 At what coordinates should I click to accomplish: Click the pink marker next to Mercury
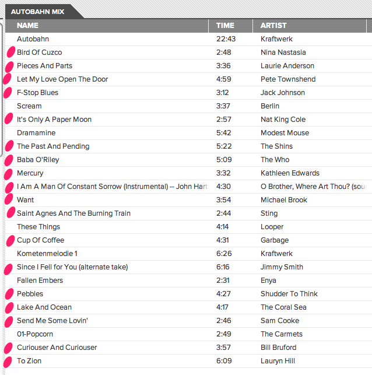(x=8, y=174)
